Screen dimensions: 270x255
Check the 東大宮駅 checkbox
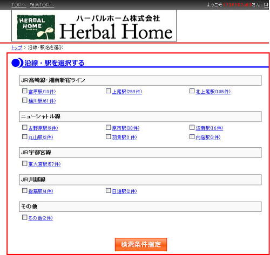[24, 163]
